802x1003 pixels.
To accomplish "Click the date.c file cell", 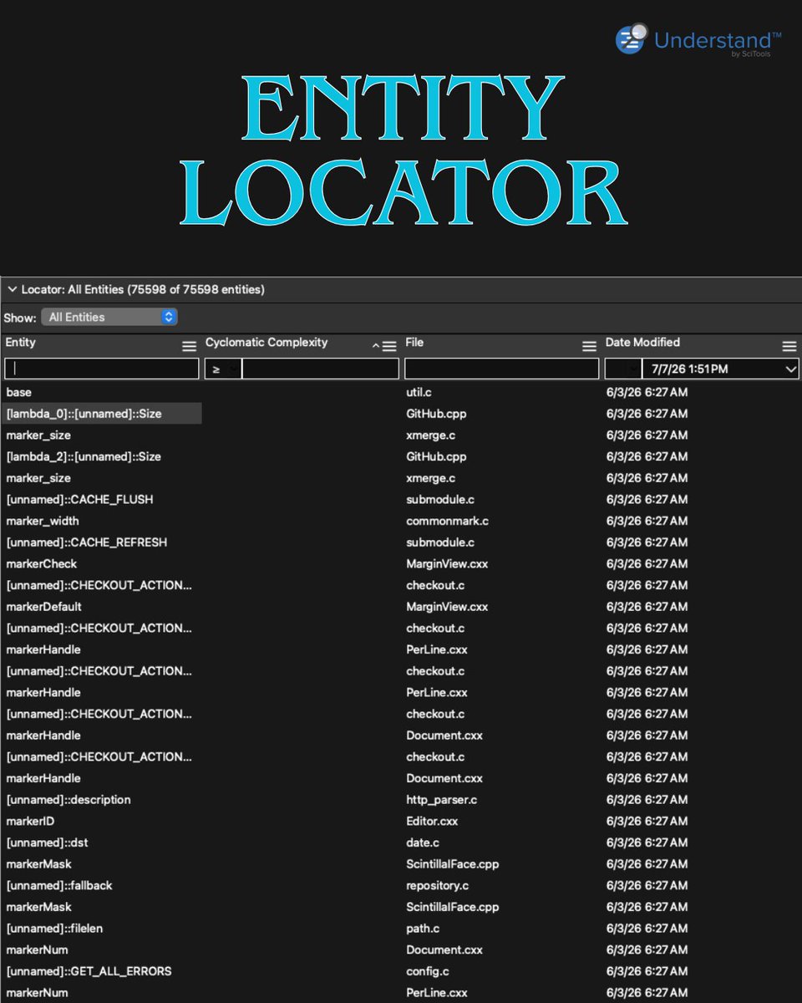I will (423, 843).
